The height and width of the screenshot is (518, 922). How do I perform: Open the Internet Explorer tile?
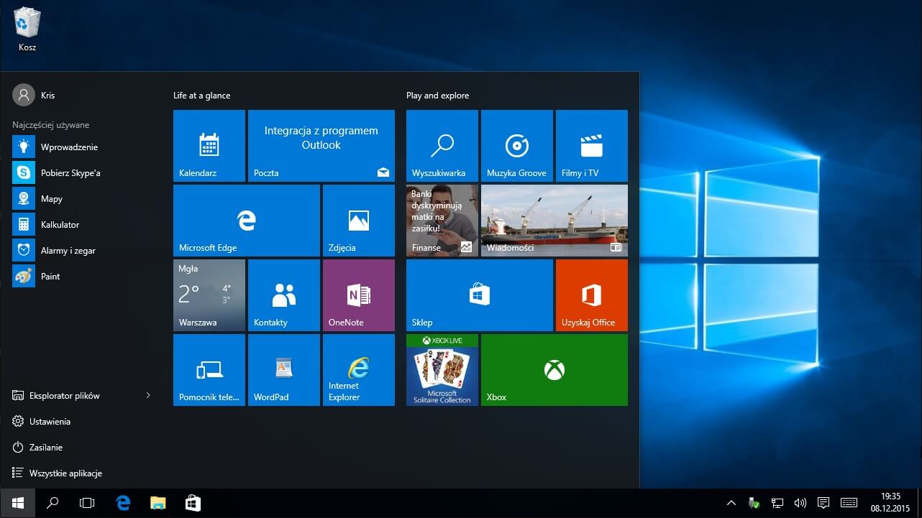[x=359, y=370]
